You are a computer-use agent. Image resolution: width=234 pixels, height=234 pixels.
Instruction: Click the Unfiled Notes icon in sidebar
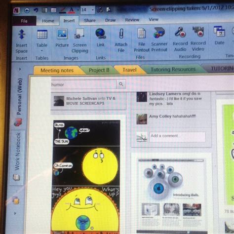16,200
